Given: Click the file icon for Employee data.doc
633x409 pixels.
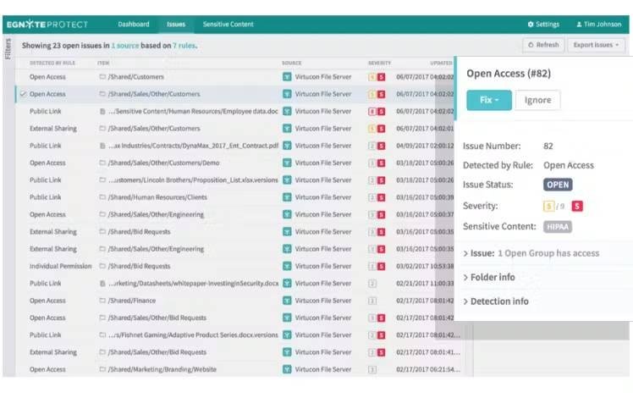Looking at the screenshot, I should pyautogui.click(x=102, y=111).
